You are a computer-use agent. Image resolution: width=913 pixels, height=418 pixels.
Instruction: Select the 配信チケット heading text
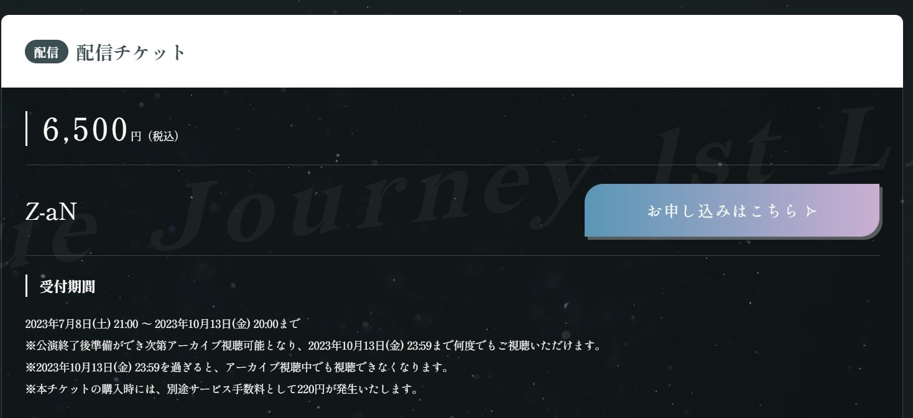(131, 52)
